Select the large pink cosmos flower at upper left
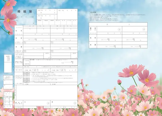Screen dimensions: 162x116 click(x=9, y=21)
